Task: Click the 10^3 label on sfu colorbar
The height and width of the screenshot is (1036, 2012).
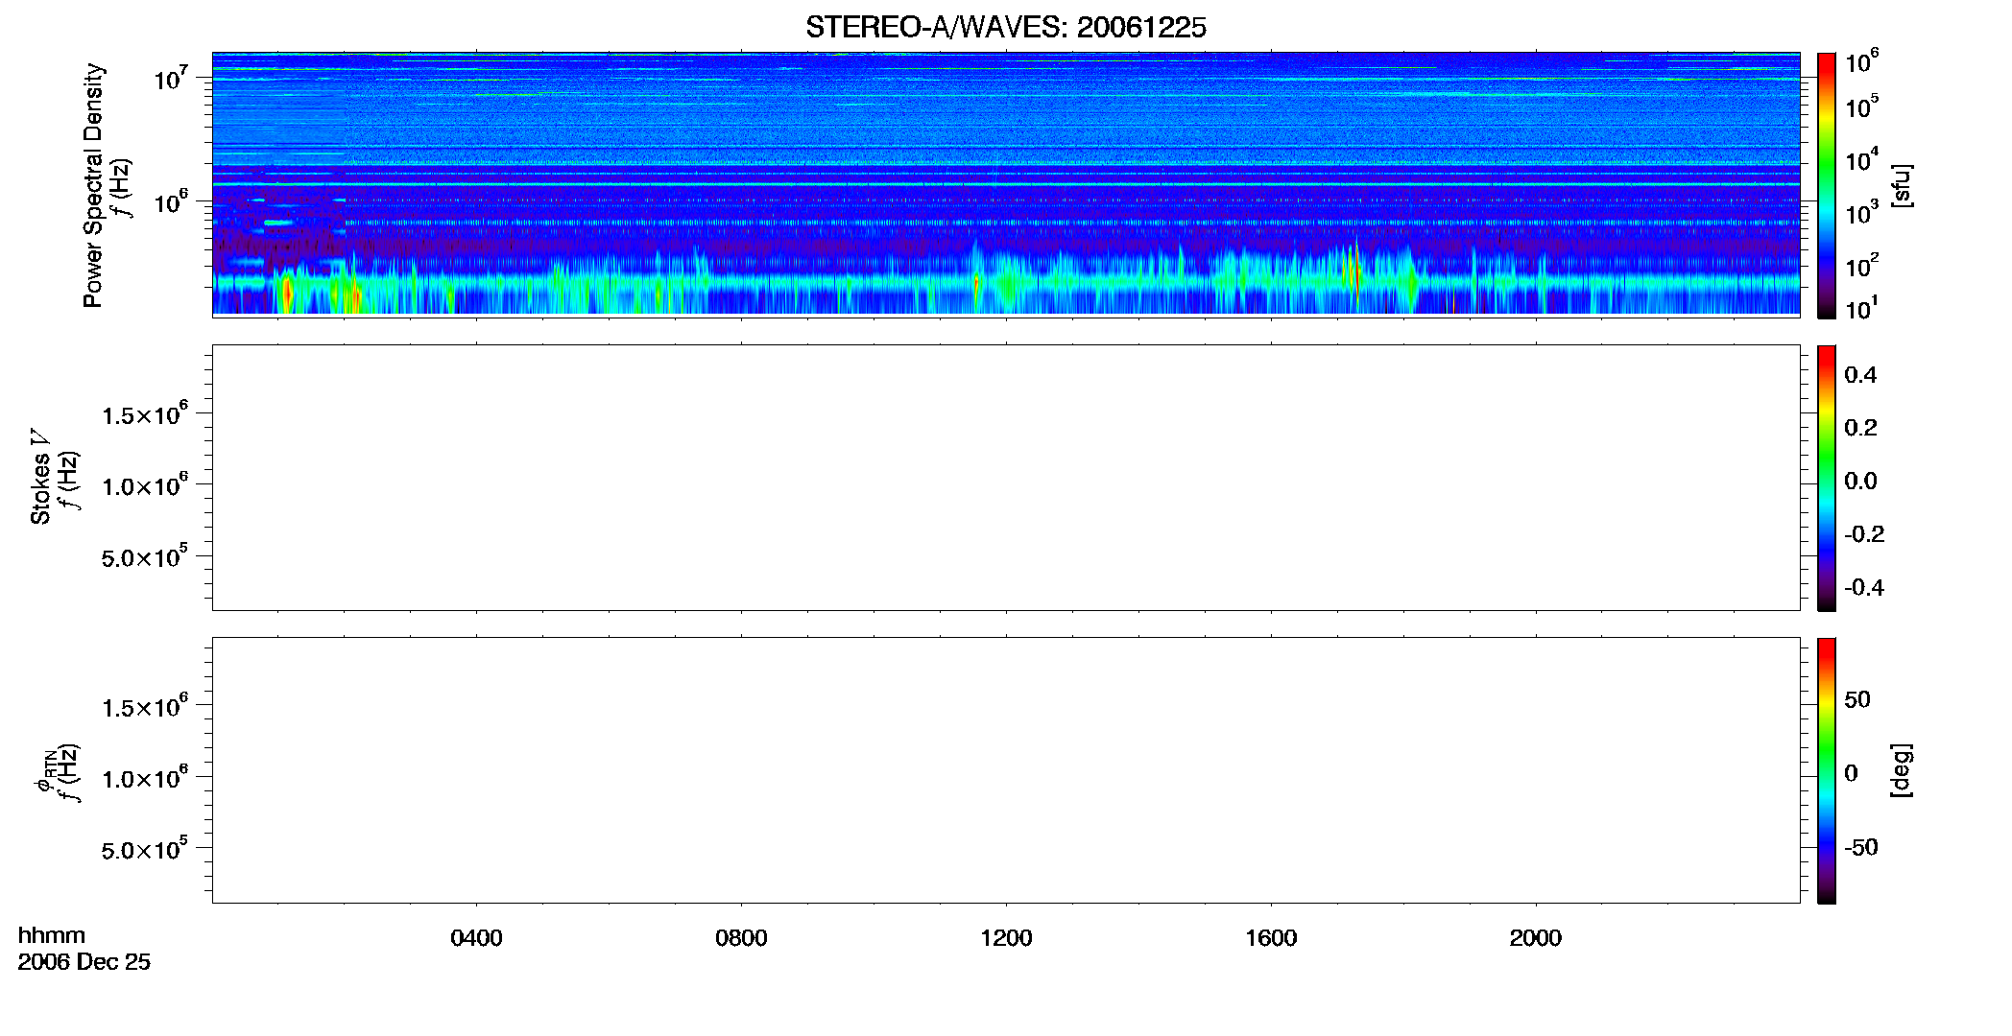Action: 1862,212
